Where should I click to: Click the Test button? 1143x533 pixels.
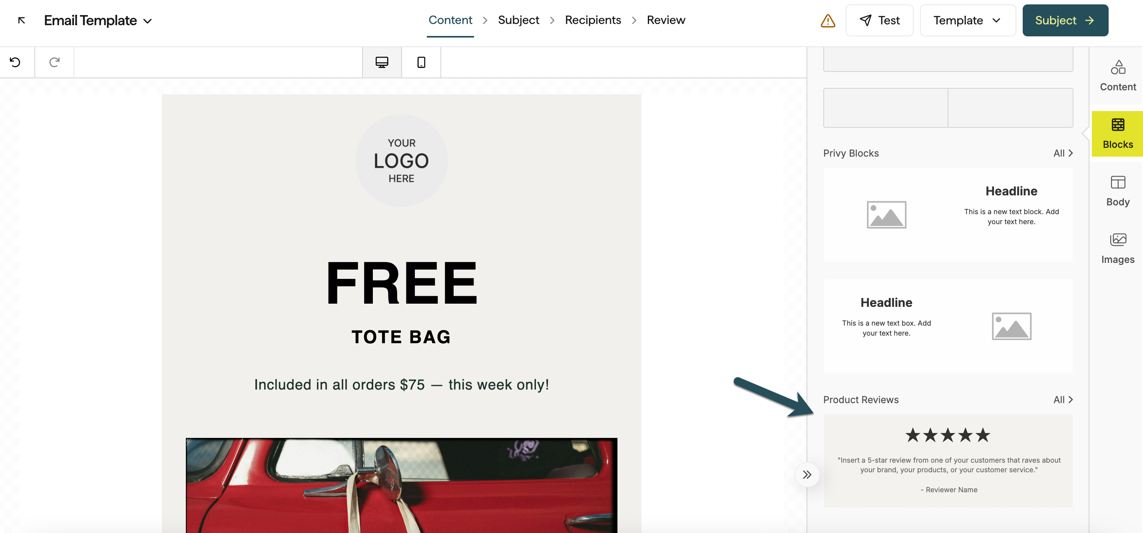880,20
